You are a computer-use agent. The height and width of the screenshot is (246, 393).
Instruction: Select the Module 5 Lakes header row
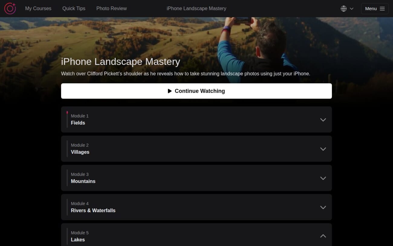[x=197, y=236]
